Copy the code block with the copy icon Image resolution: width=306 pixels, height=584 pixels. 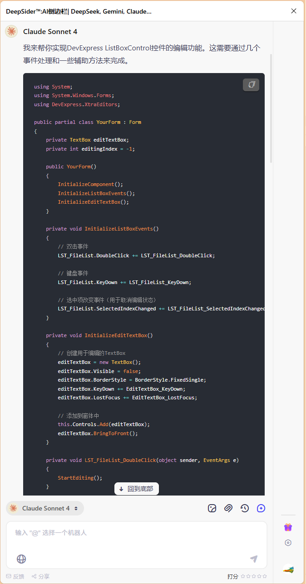tap(251, 84)
